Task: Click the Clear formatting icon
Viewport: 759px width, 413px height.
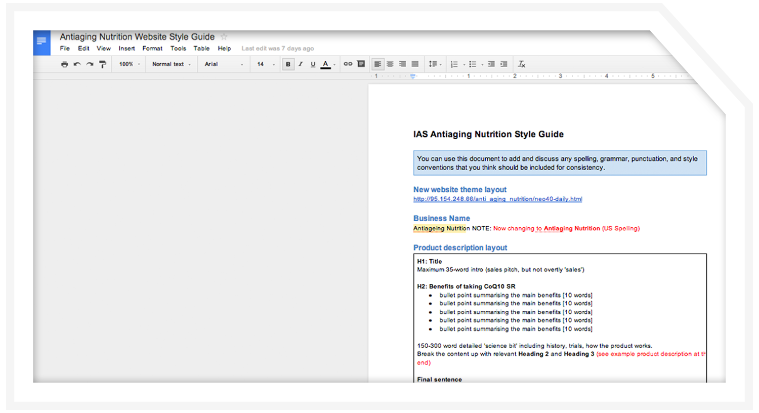Action: pyautogui.click(x=522, y=64)
